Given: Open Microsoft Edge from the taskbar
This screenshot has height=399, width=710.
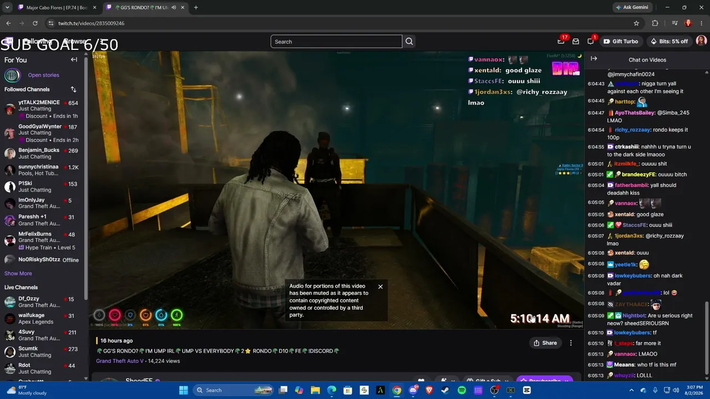Looking at the screenshot, I should point(332,390).
